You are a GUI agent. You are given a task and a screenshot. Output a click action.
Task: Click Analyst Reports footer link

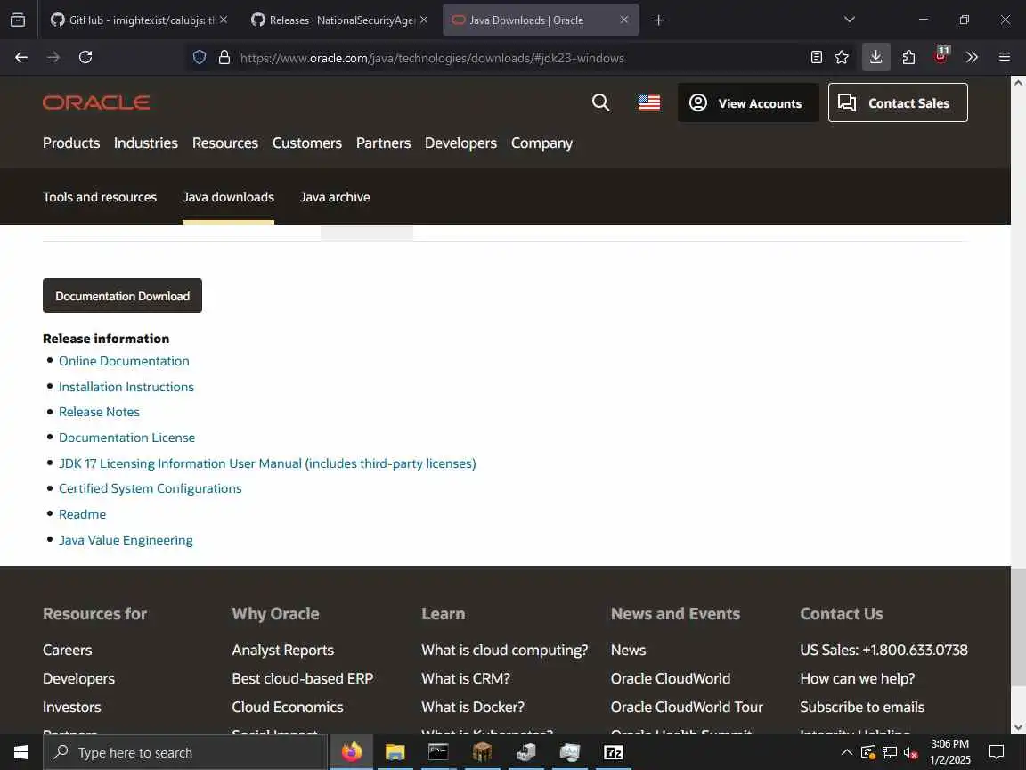(x=282, y=651)
